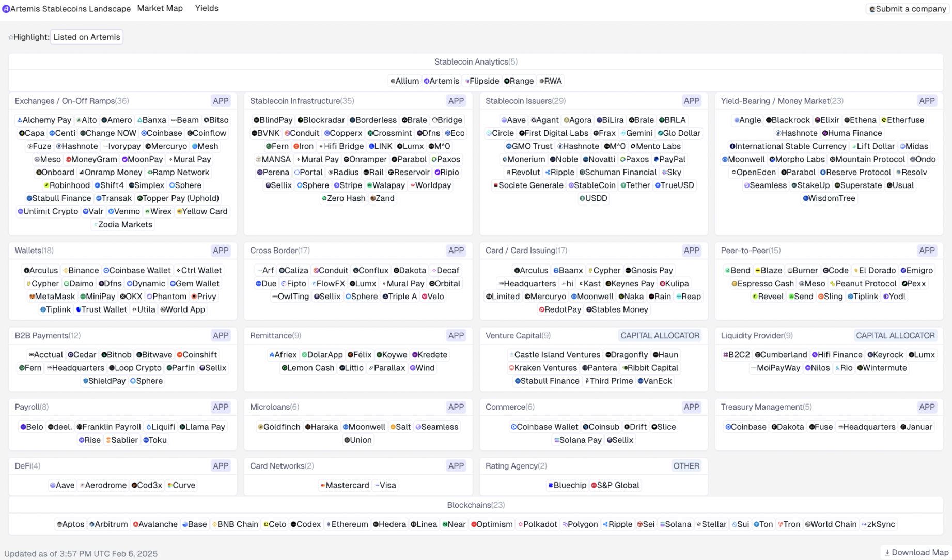The image size is (952, 560).
Task: Click the Submit a company icon
Action: pyautogui.click(x=872, y=9)
